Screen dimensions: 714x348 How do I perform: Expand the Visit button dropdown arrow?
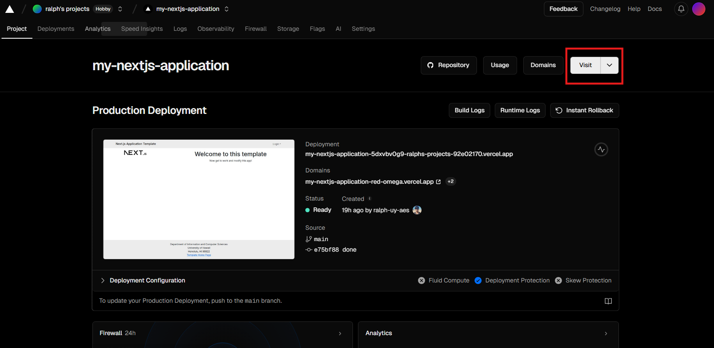pyautogui.click(x=609, y=65)
